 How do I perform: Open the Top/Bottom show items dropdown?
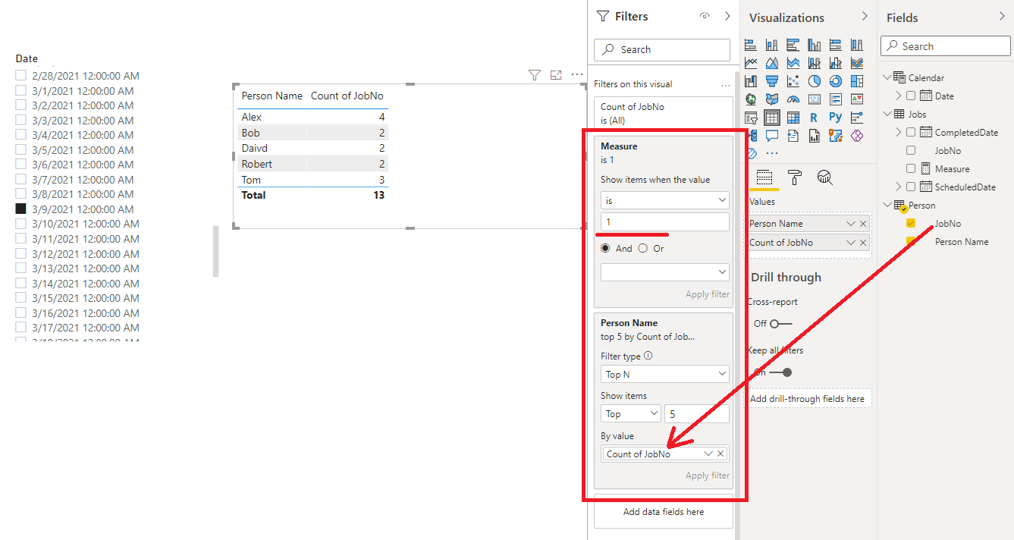coord(631,414)
